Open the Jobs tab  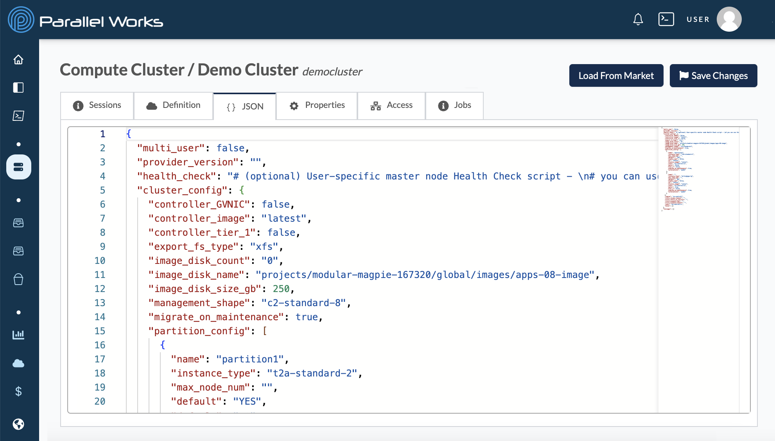coord(454,106)
